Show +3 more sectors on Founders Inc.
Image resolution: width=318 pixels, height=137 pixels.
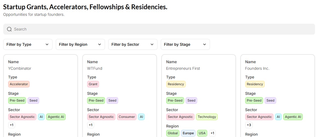[x=249, y=125]
